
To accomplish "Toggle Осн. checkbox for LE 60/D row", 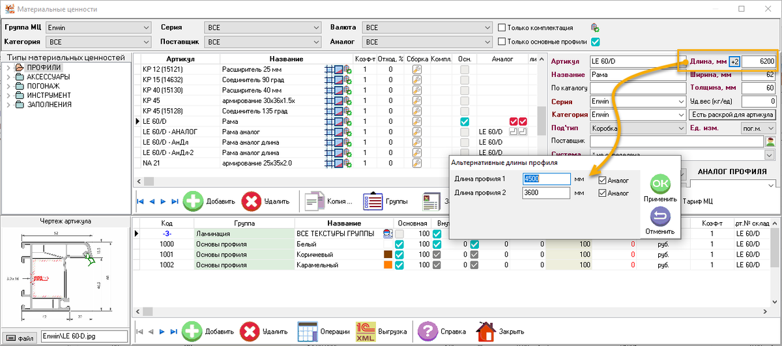I will pos(464,121).
